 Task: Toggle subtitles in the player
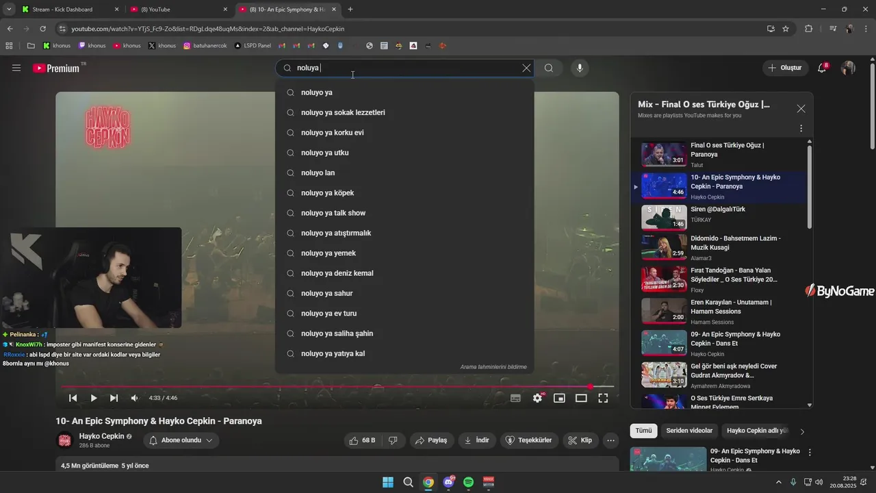coord(515,398)
